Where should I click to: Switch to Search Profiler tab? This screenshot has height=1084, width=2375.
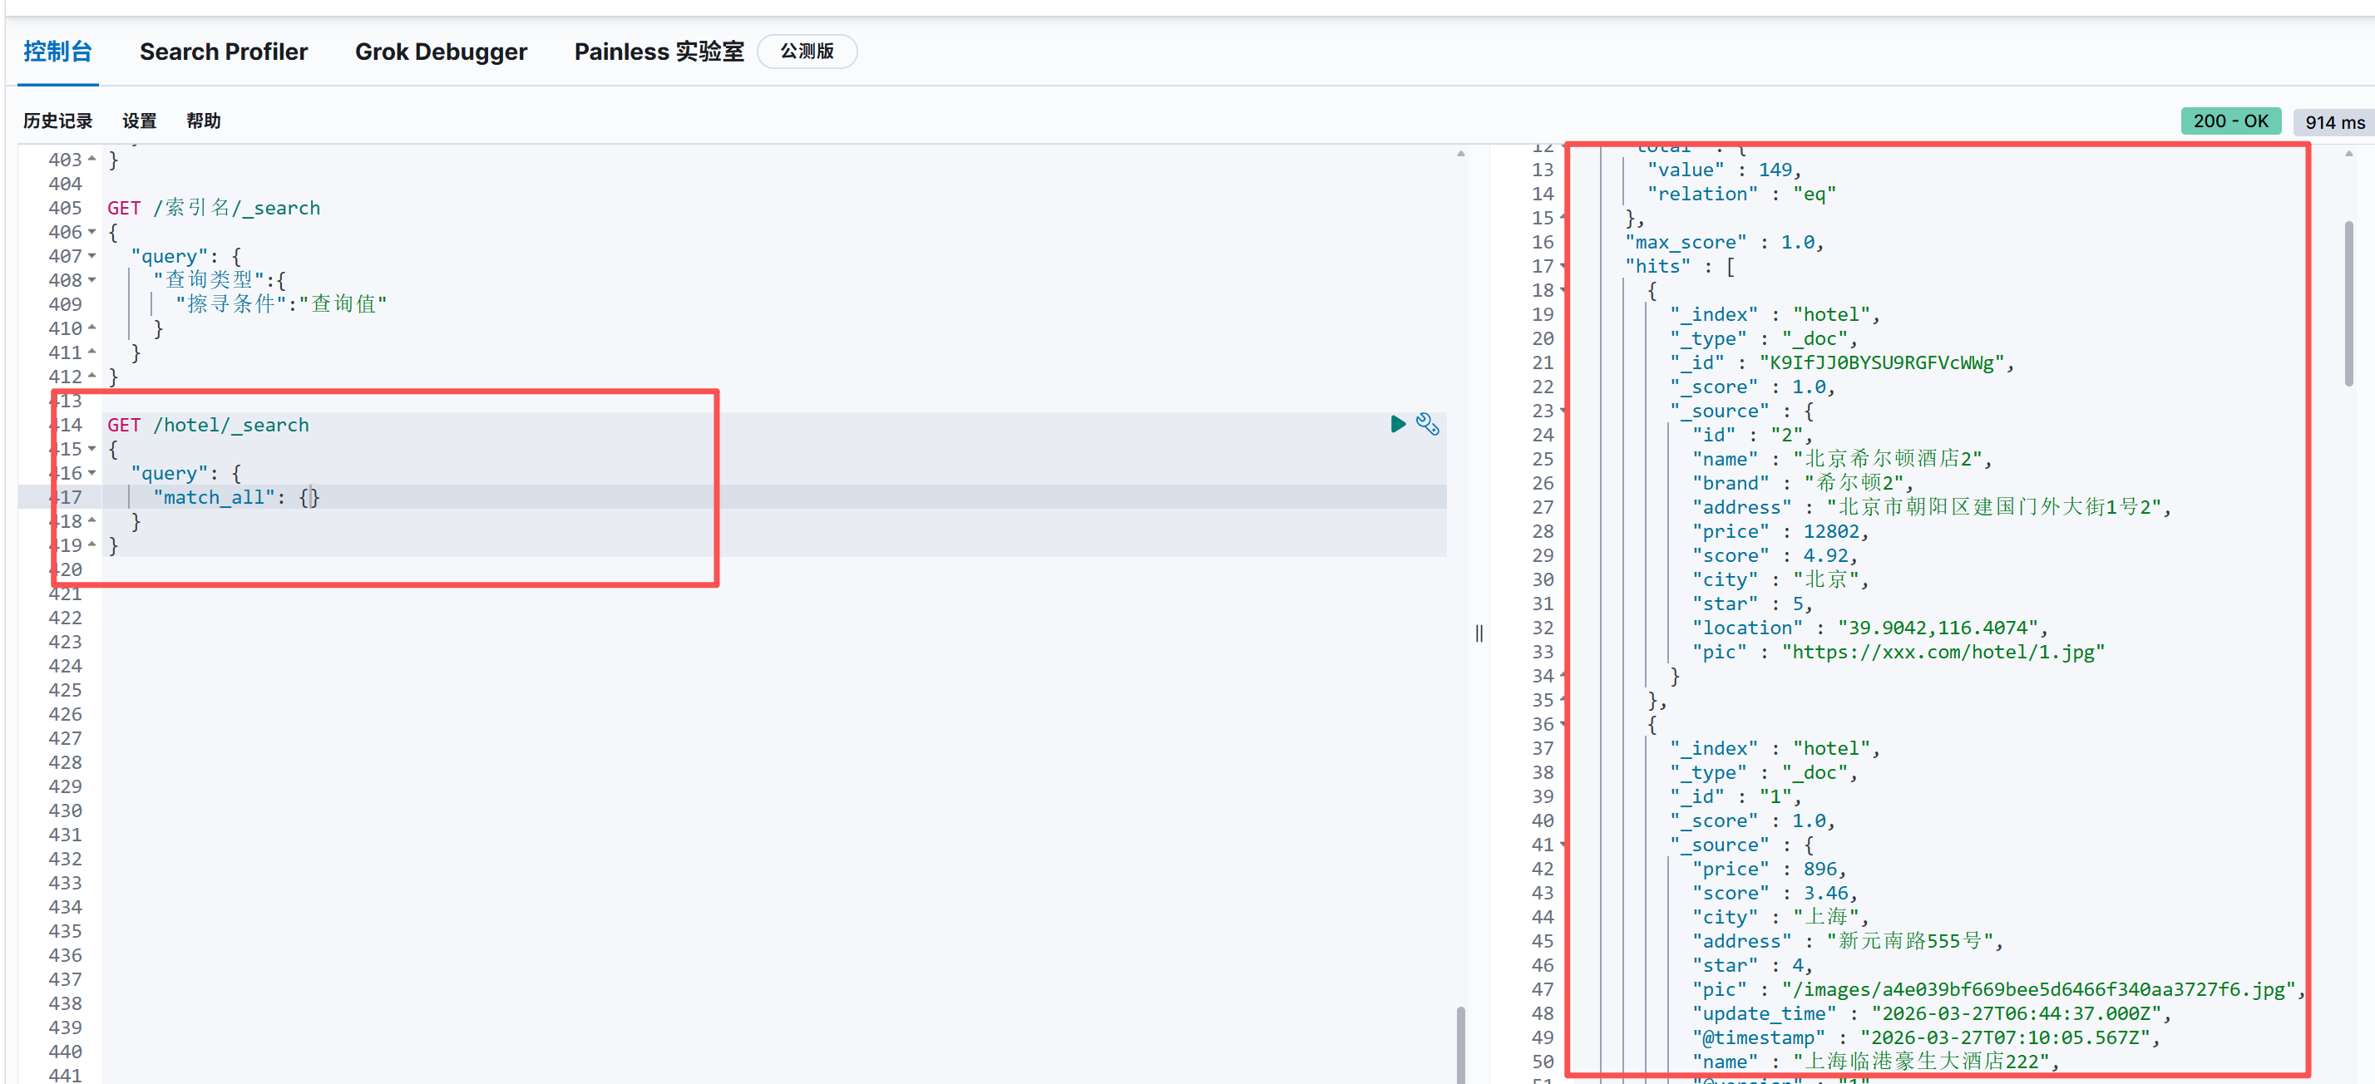pos(223,52)
